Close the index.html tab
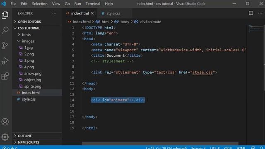The image size is (265, 149). [x=92, y=13]
